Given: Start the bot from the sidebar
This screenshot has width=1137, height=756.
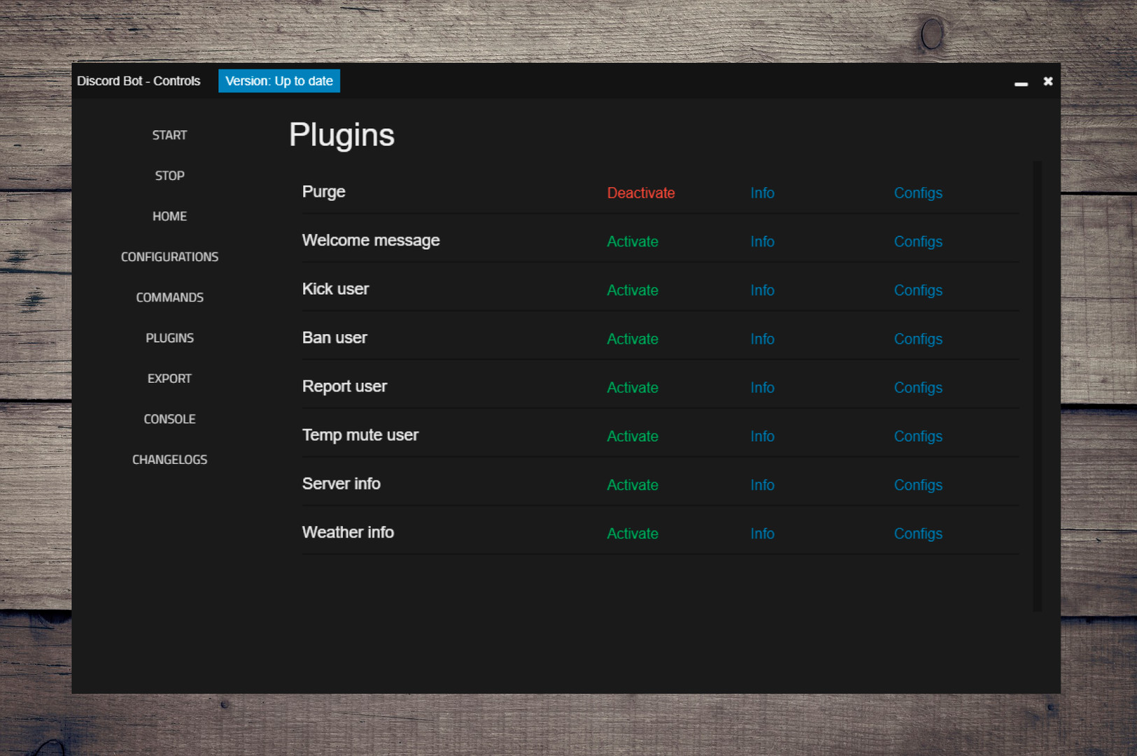Looking at the screenshot, I should pos(169,135).
